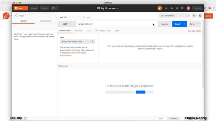The width and height of the screenshot is (216, 121).
Task: Switch to the Collections tab
Action: [46, 21]
